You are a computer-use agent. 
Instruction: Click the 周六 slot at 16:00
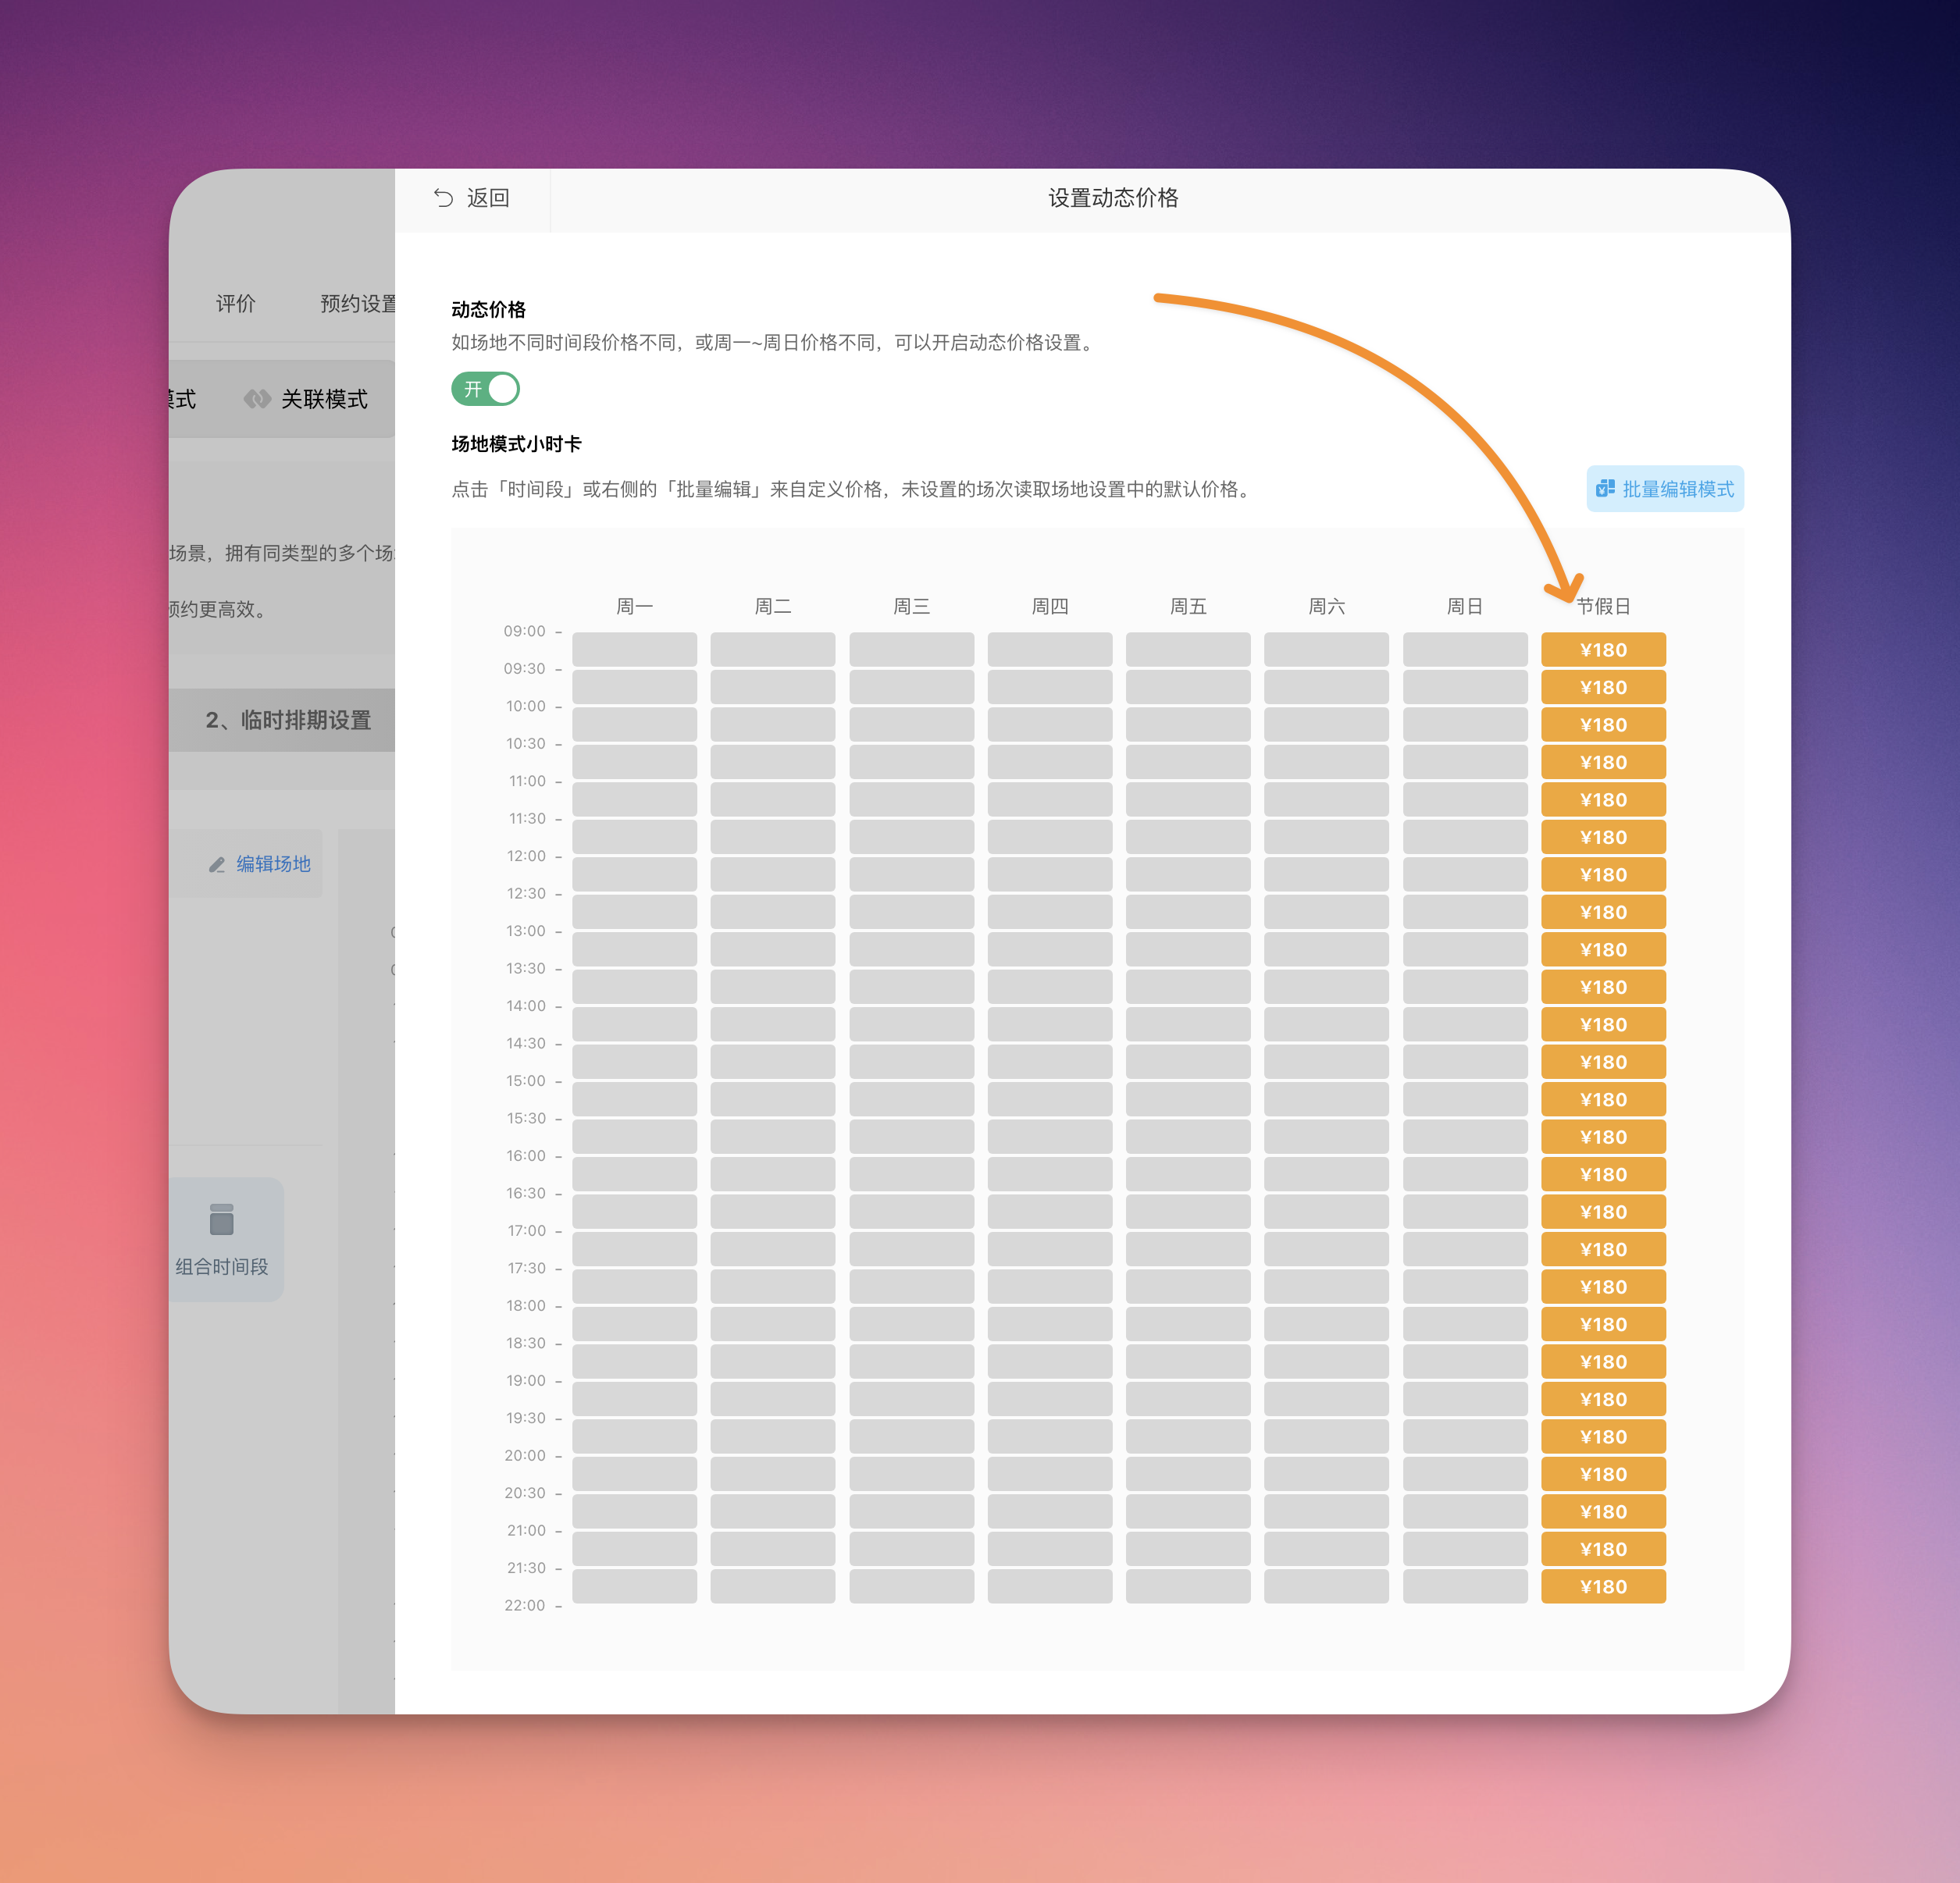pos(1326,1174)
